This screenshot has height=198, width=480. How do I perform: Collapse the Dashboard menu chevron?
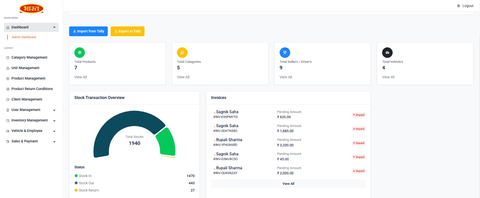(x=54, y=27)
